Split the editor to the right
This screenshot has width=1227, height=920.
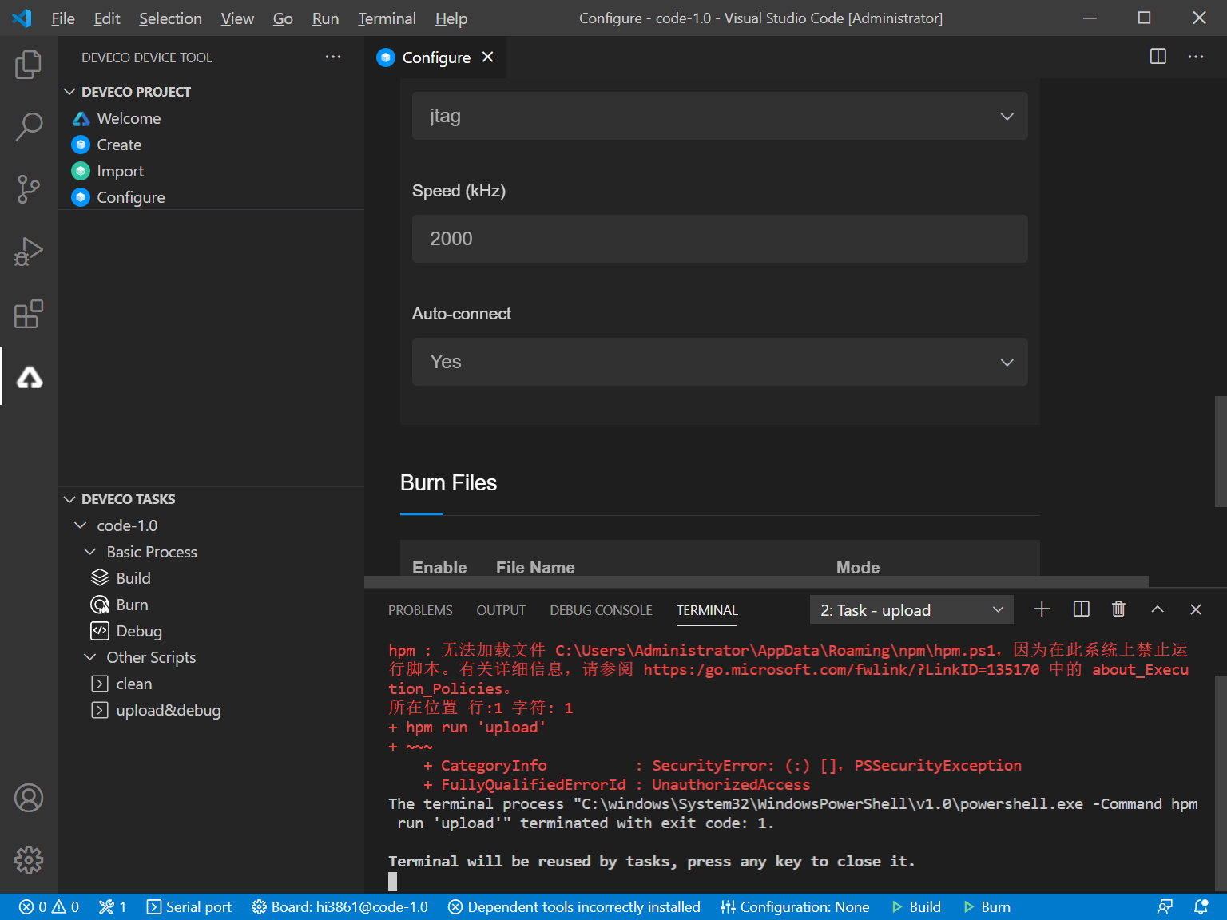pyautogui.click(x=1158, y=57)
